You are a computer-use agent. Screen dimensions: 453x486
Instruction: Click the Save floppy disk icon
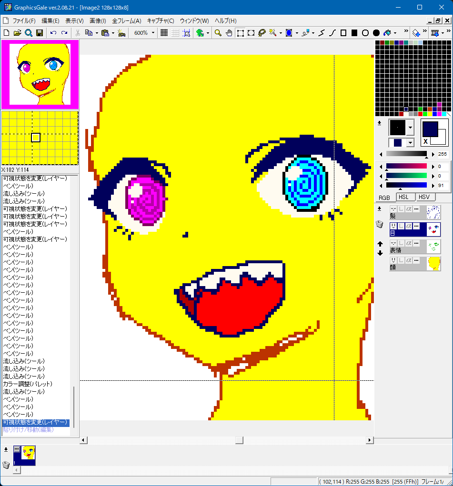click(x=40, y=33)
